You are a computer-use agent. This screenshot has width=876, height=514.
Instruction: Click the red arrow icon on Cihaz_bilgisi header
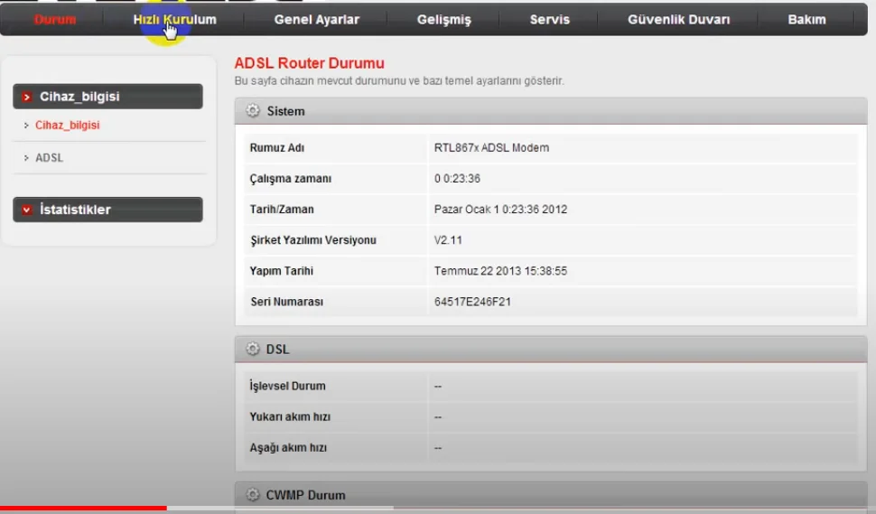[x=27, y=97]
